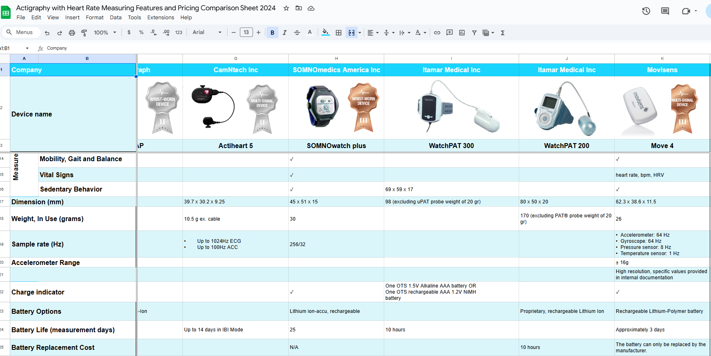The width and height of the screenshot is (711, 356).
Task: Select cell SOMNOwatch plus
Action: click(336, 146)
